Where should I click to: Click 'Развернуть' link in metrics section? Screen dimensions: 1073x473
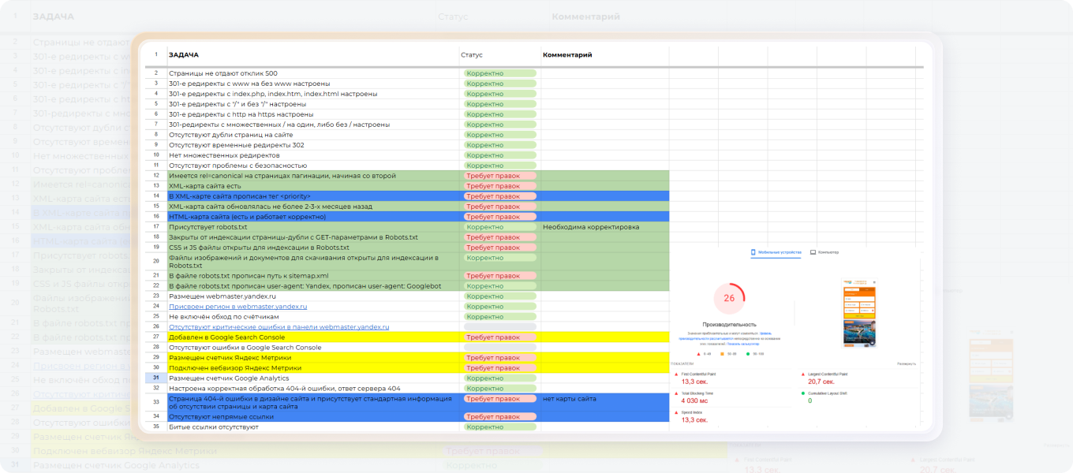point(907,363)
